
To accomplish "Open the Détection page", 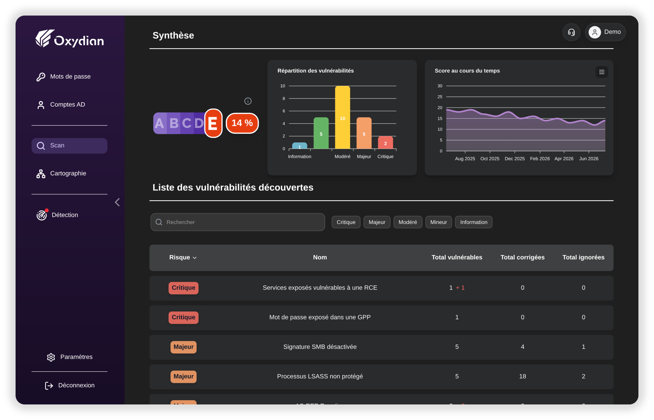I will pos(69,215).
